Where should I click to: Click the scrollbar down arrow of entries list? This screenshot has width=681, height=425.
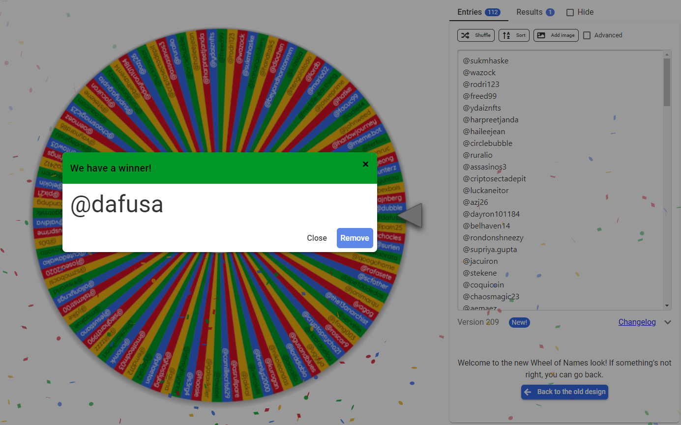667,306
